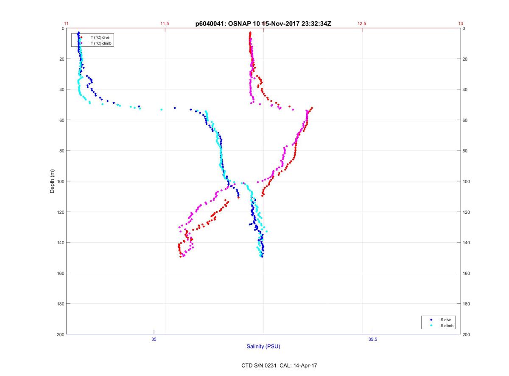Click left axis depth tick 120
This screenshot has height=376, width=509.
pyautogui.click(x=60, y=212)
